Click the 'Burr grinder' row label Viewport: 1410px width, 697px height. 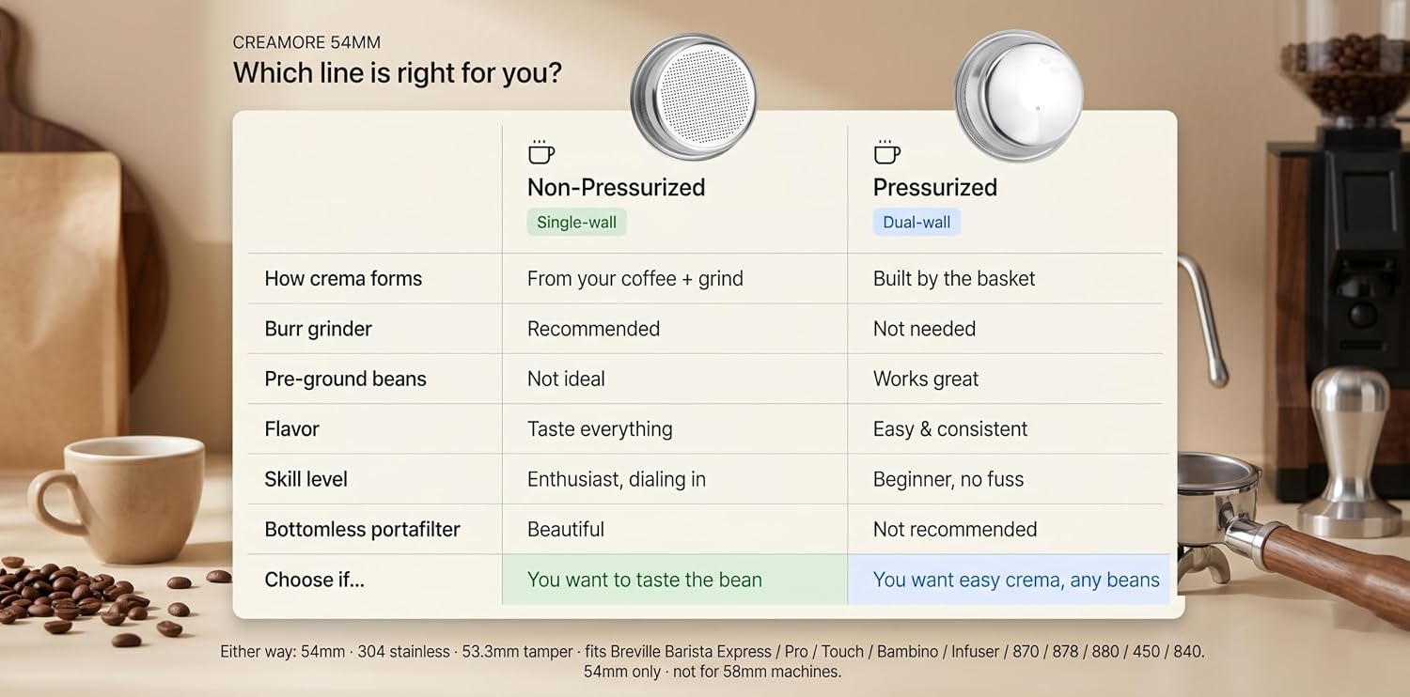[319, 329]
